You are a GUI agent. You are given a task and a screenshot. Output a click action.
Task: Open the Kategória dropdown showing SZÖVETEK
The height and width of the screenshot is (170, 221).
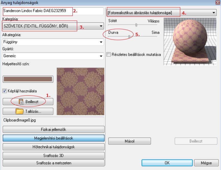53,26
